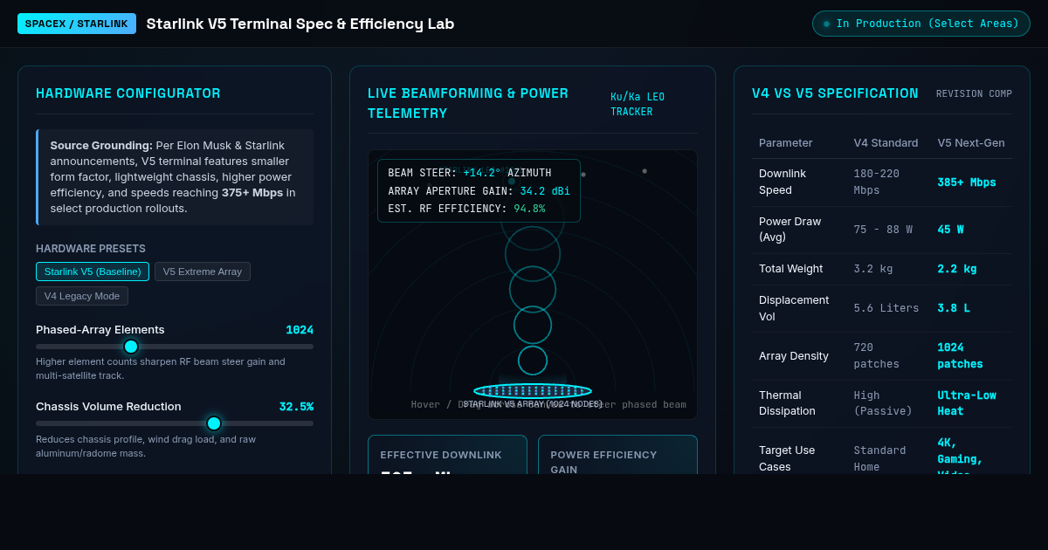Switch to V4 Legacy Mode preset
This screenshot has width=1048, height=550.
coord(82,296)
